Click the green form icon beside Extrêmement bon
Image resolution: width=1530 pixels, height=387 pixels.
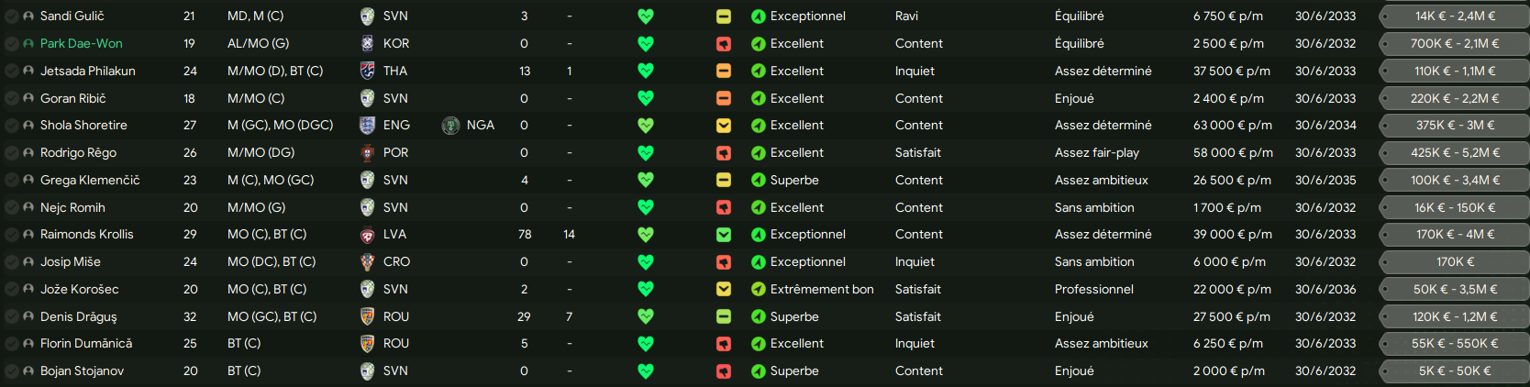click(759, 290)
